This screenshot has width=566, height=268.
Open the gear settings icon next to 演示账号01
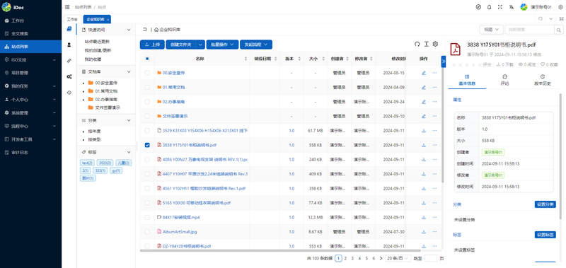click(x=560, y=7)
